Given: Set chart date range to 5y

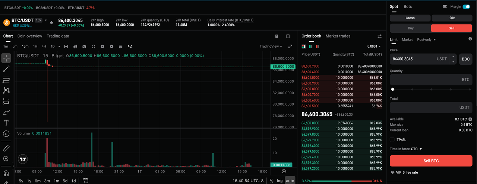Looking at the screenshot, I should click(21, 181).
